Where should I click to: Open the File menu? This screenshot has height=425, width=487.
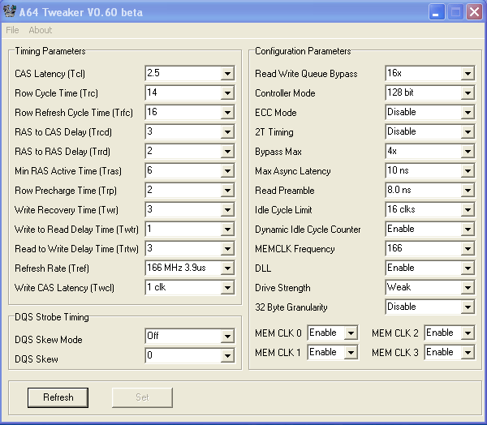pos(12,30)
